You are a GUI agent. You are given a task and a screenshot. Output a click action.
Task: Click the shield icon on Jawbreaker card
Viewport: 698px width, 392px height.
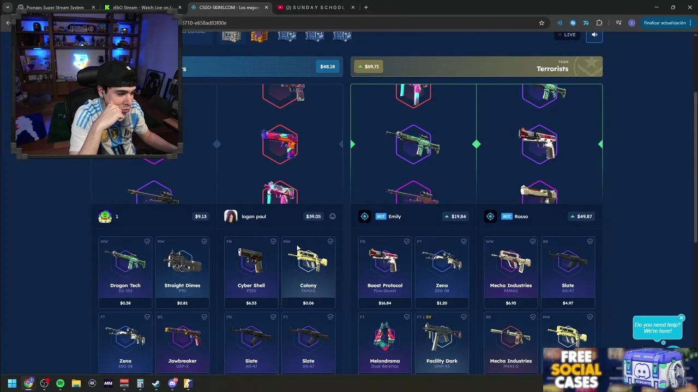[204, 317]
